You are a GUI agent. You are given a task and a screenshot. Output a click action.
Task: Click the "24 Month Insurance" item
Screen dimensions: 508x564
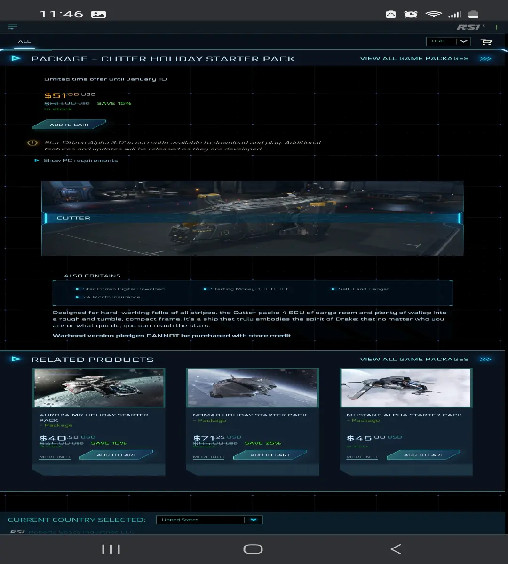pos(111,297)
